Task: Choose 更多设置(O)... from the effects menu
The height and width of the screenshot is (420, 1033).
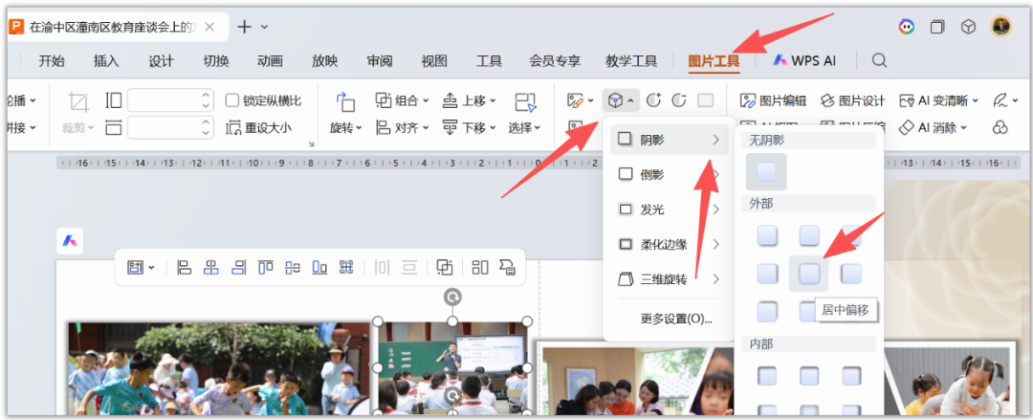Action: (x=676, y=320)
